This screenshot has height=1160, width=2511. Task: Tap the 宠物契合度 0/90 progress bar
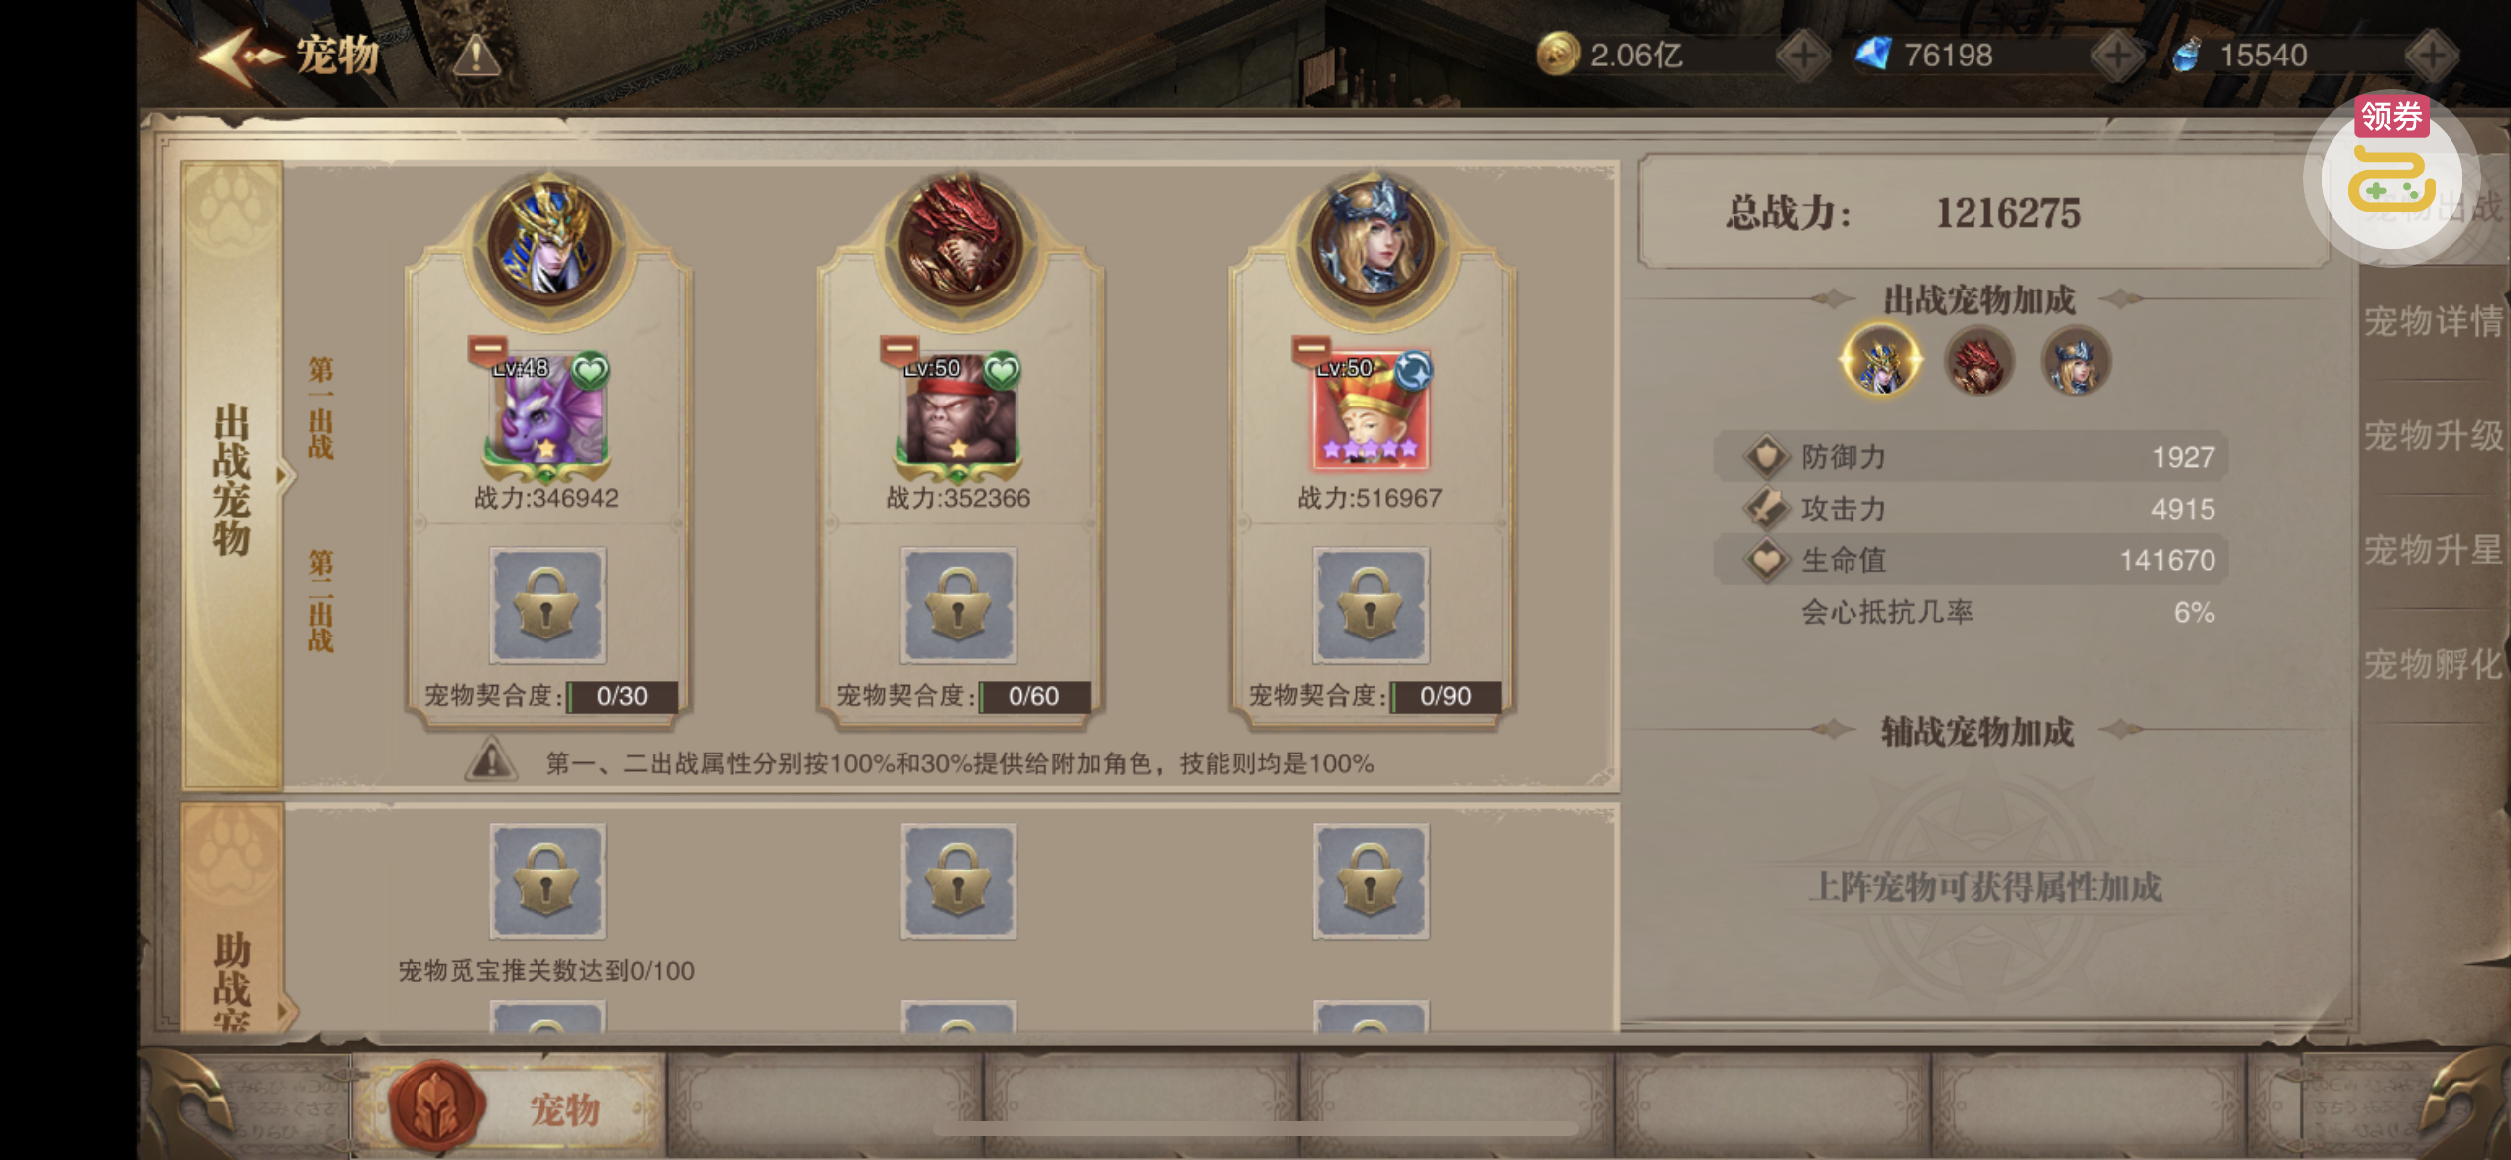tap(1446, 696)
